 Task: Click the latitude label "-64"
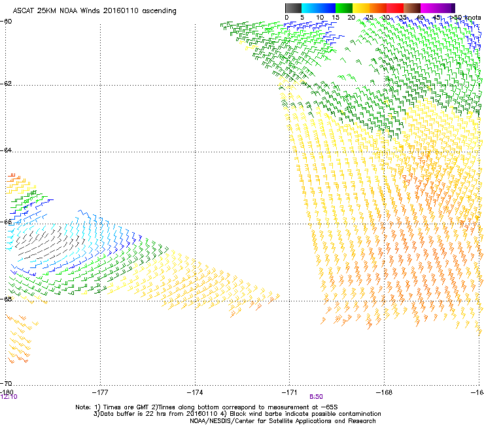coord(6,150)
